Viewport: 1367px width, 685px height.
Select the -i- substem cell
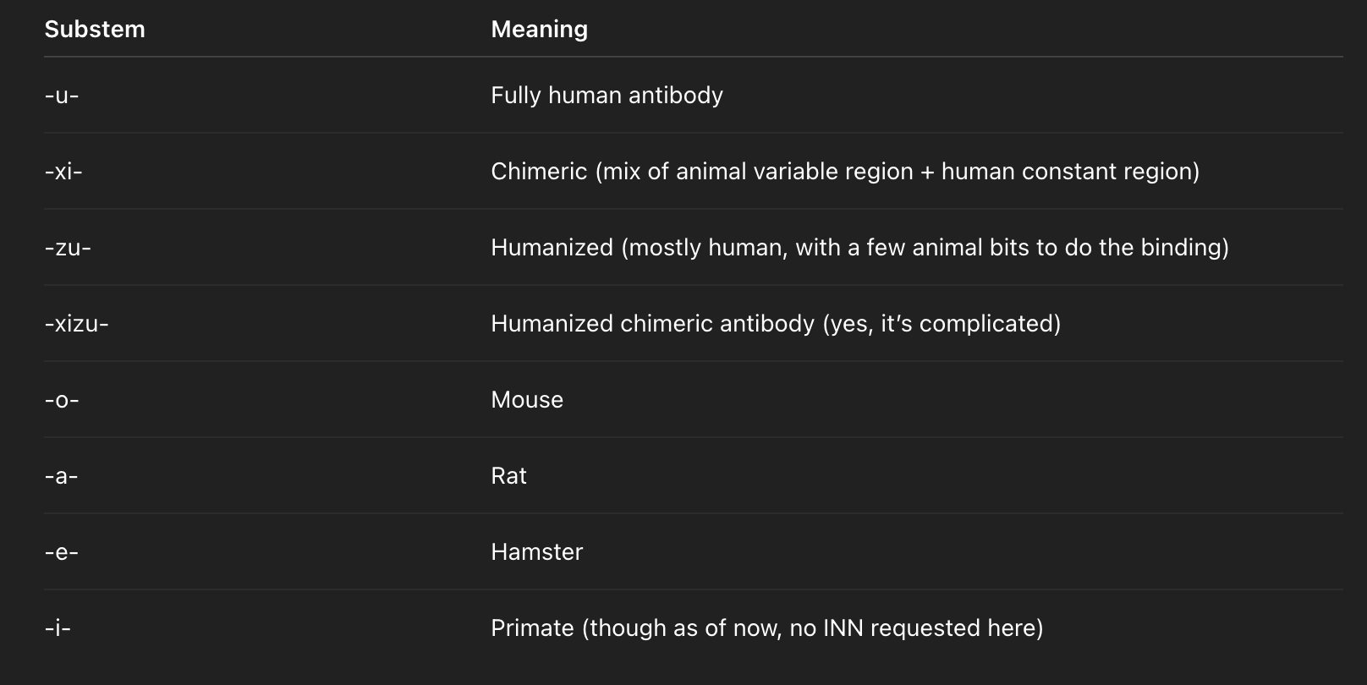[58, 628]
